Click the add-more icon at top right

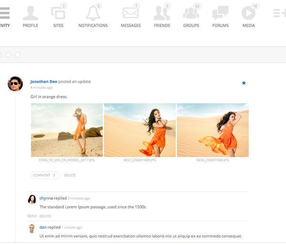click(279, 13)
